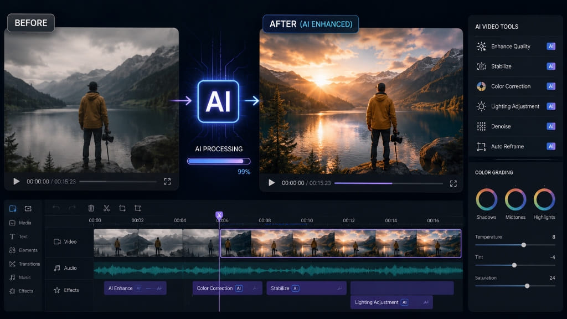Screen dimensions: 567x319
Task: Open the Elements panel
Action: pos(23,250)
